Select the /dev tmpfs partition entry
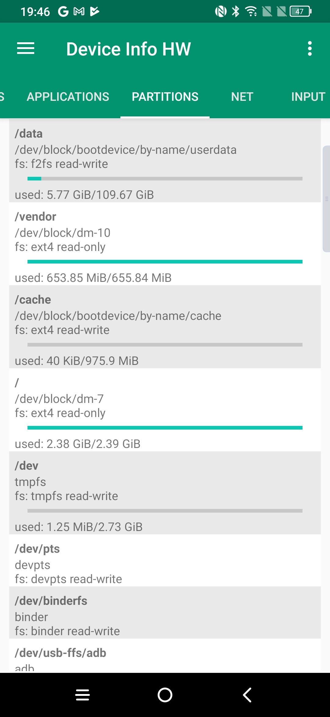This screenshot has height=717, width=330. pos(165,493)
